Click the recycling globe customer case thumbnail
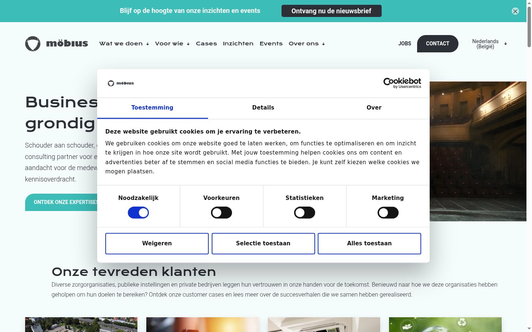Screen dimensions: 532x332 [x=445, y=325]
